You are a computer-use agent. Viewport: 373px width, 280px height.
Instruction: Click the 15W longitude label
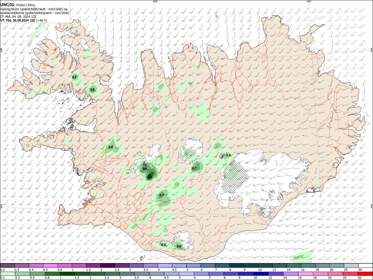pyautogui.click(x=309, y=1)
